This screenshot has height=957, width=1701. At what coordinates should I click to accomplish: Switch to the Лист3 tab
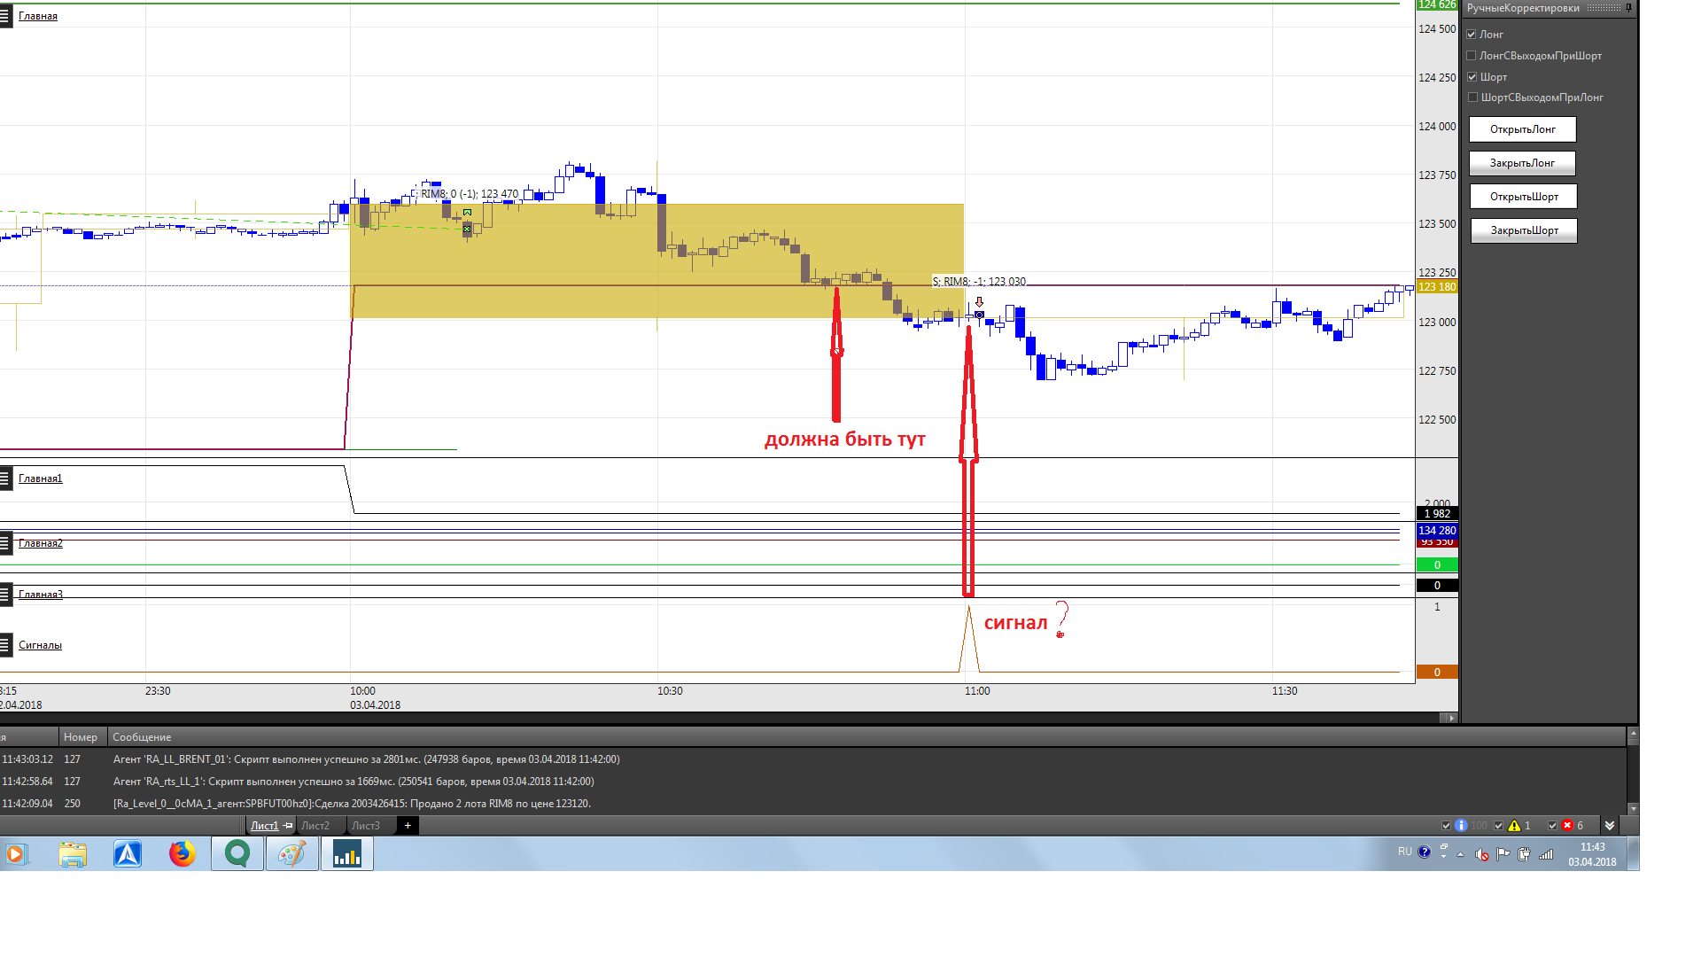(366, 826)
